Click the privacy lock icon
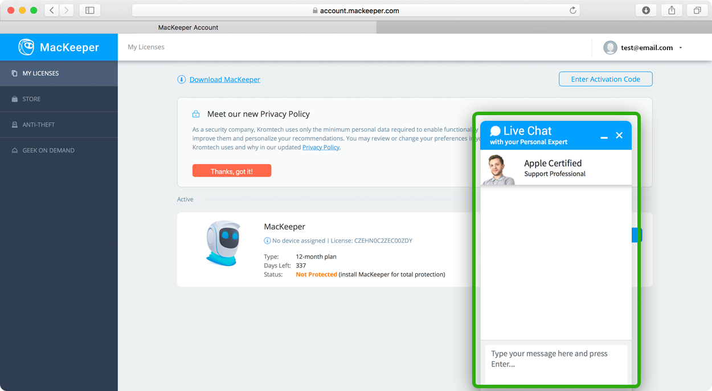Image resolution: width=712 pixels, height=391 pixels. pos(196,114)
